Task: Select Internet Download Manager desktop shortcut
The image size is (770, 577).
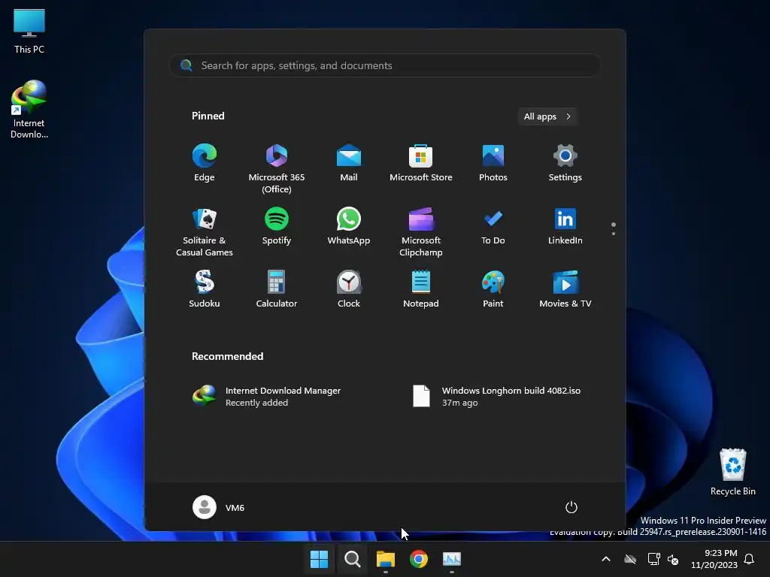Action: click(29, 110)
